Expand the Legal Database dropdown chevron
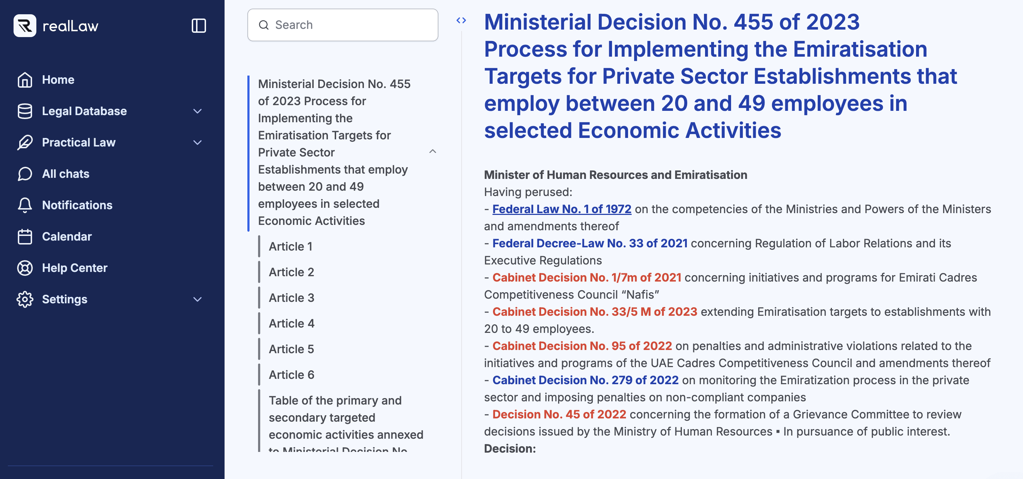Screen dimensions: 1023x479 [197, 111]
